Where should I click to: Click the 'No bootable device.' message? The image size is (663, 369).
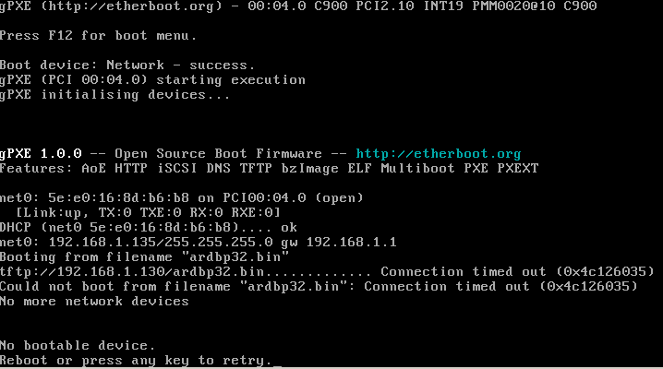[78, 346]
